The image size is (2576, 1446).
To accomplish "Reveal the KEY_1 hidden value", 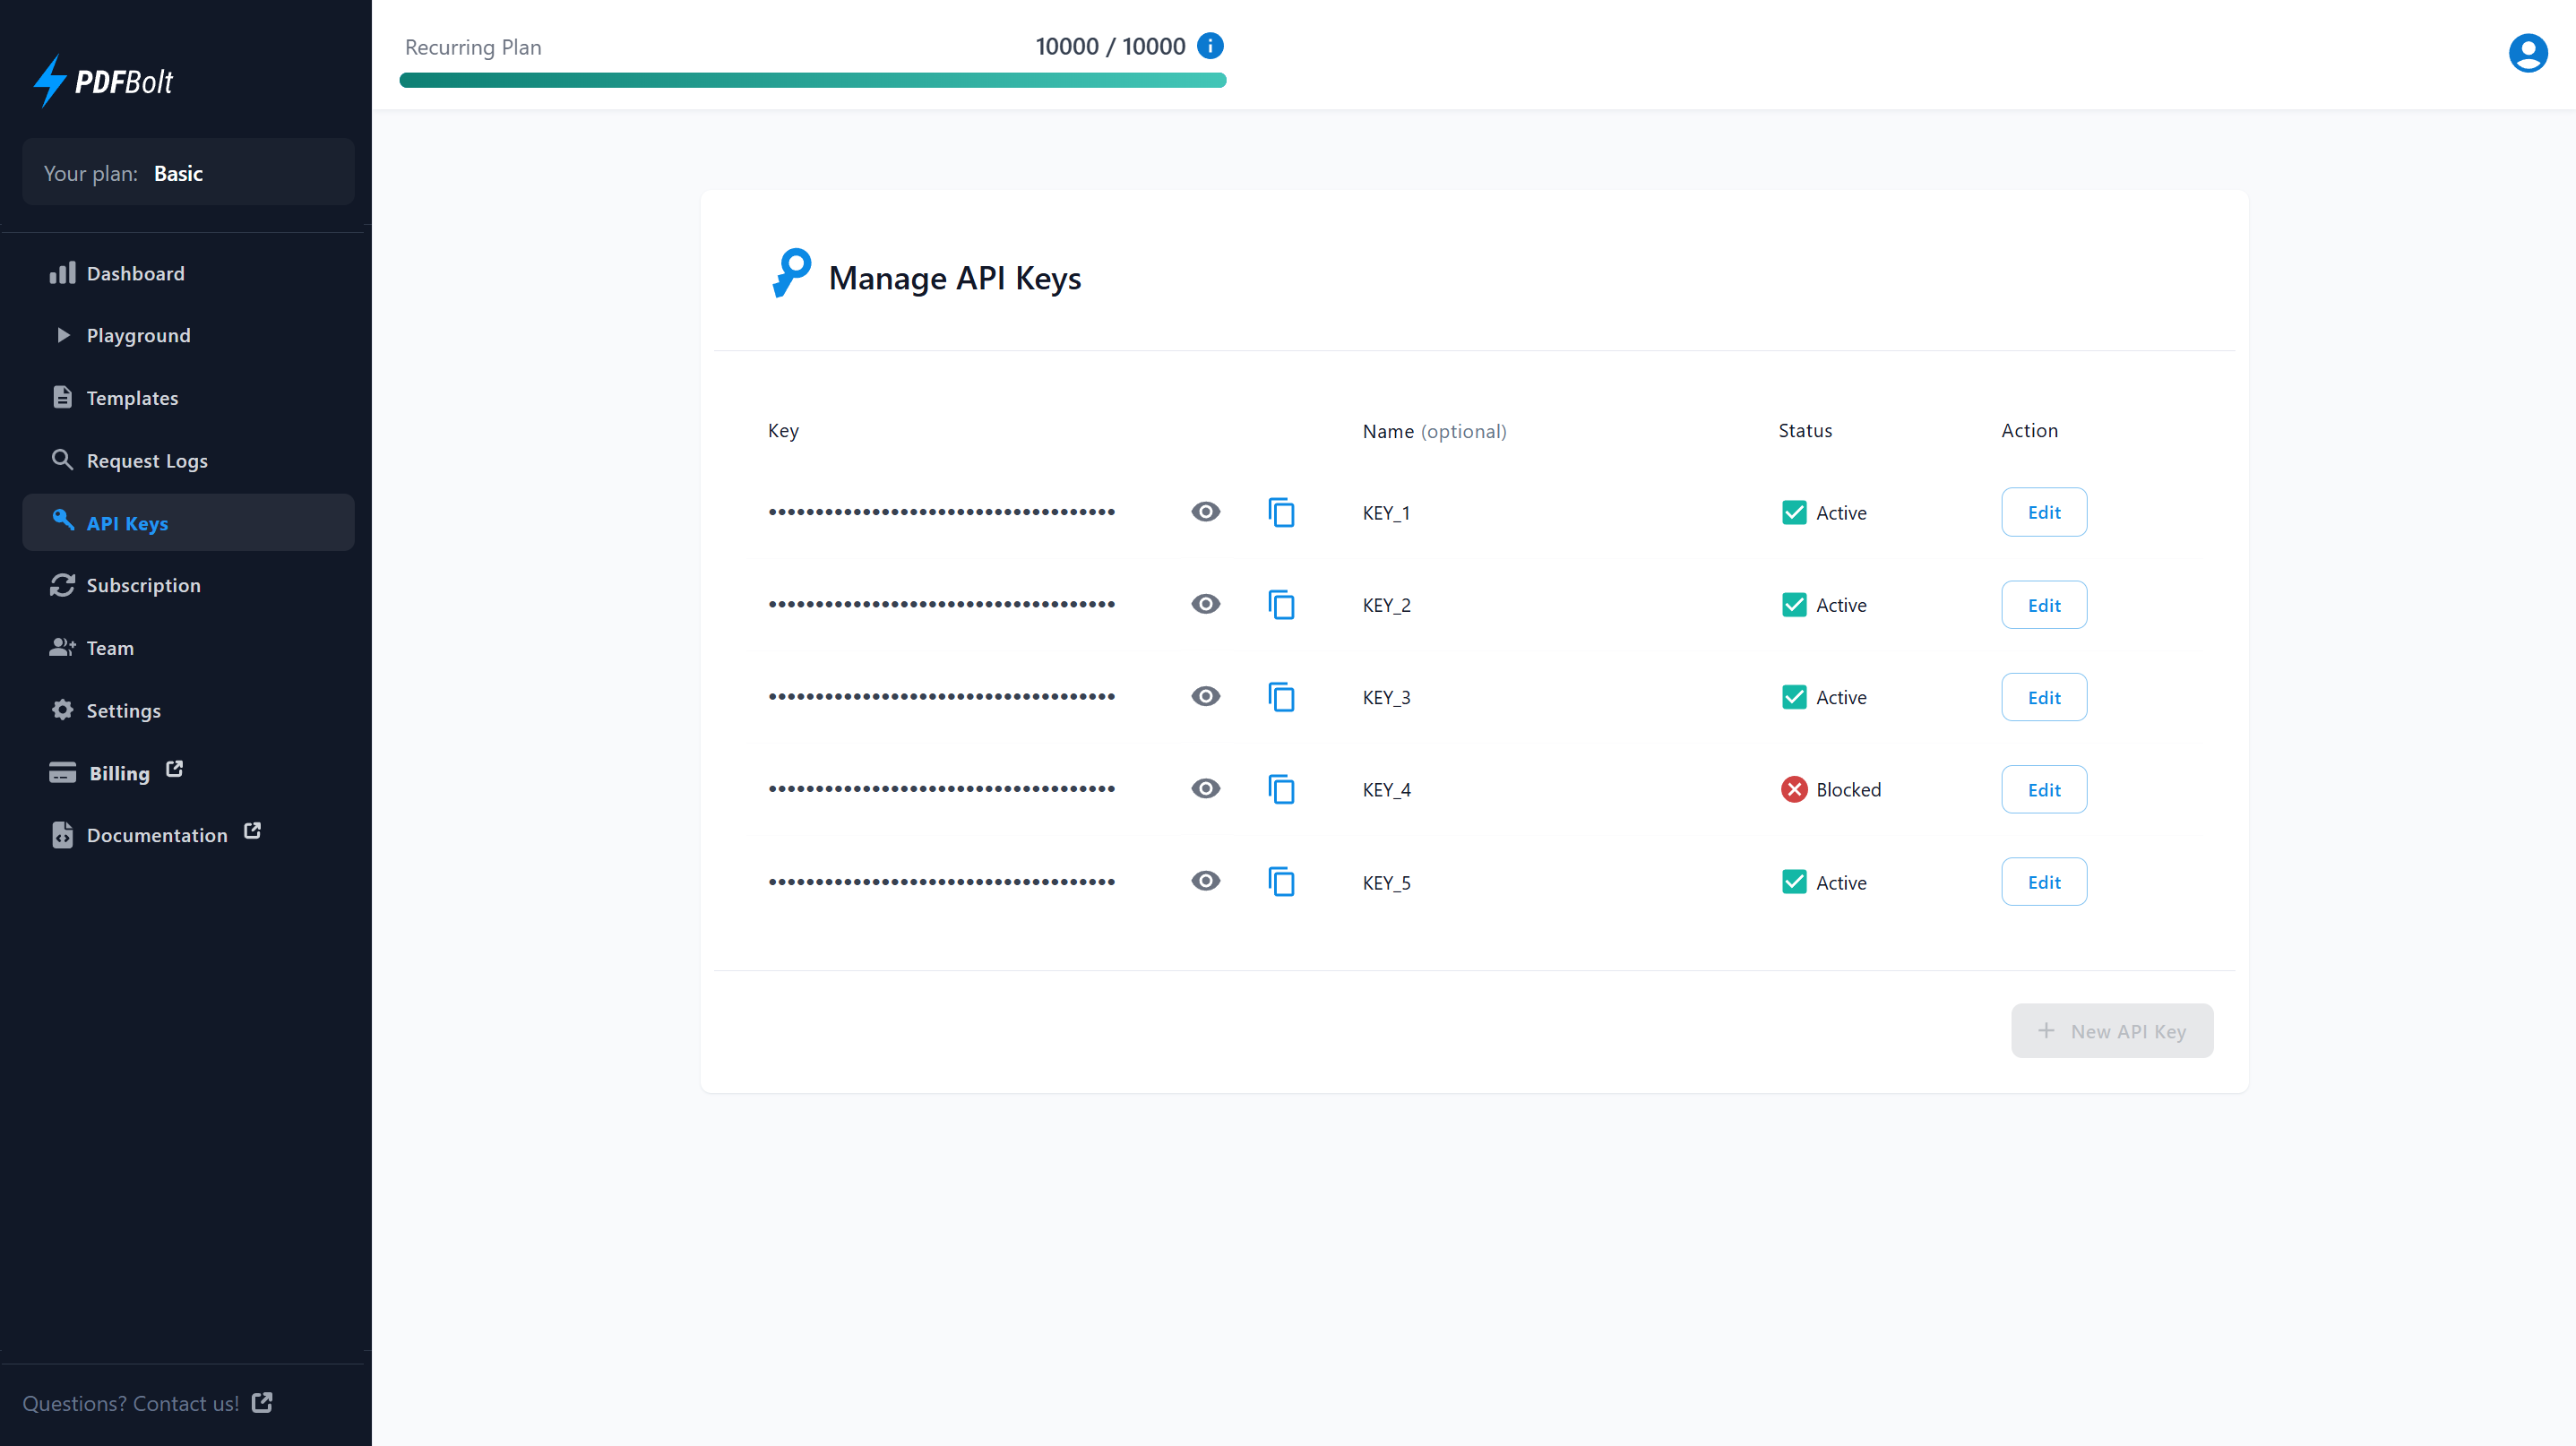I will pos(1205,512).
